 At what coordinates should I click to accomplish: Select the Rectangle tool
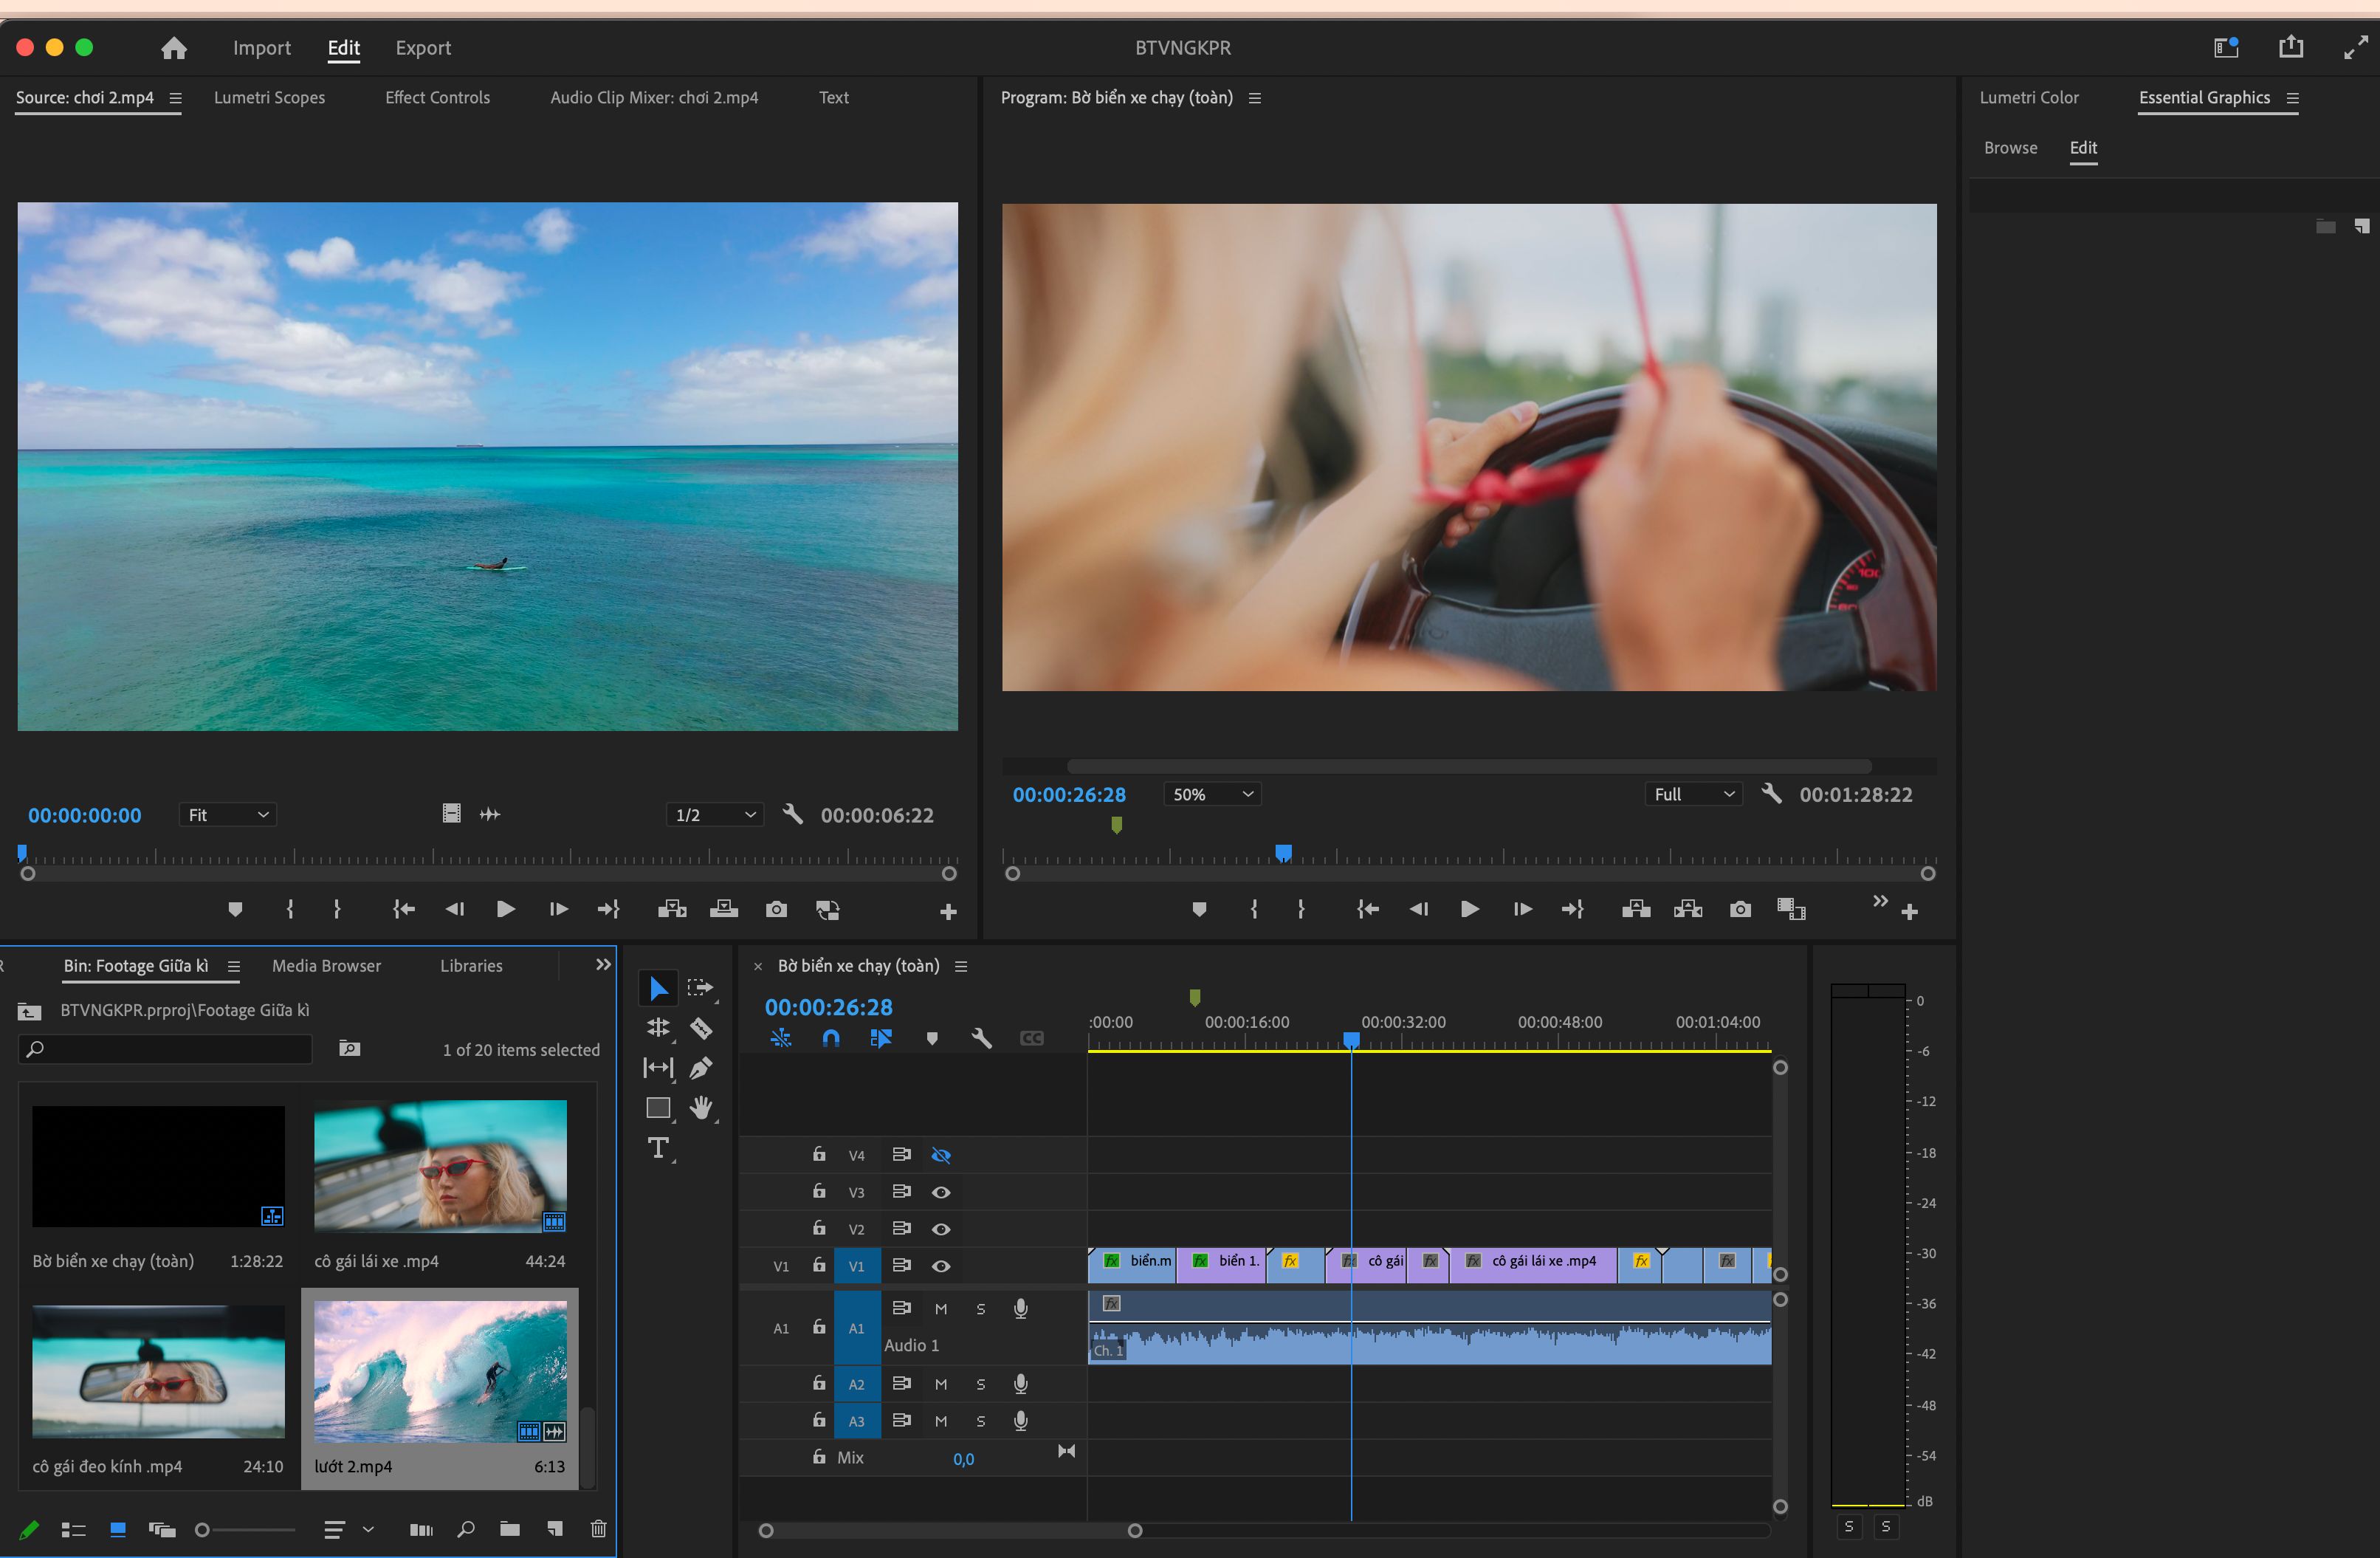(x=658, y=1108)
